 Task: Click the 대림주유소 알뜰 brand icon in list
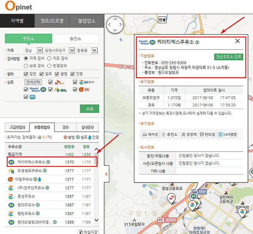tap(10, 179)
